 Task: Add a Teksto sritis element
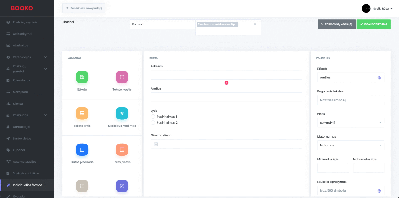pos(82,113)
